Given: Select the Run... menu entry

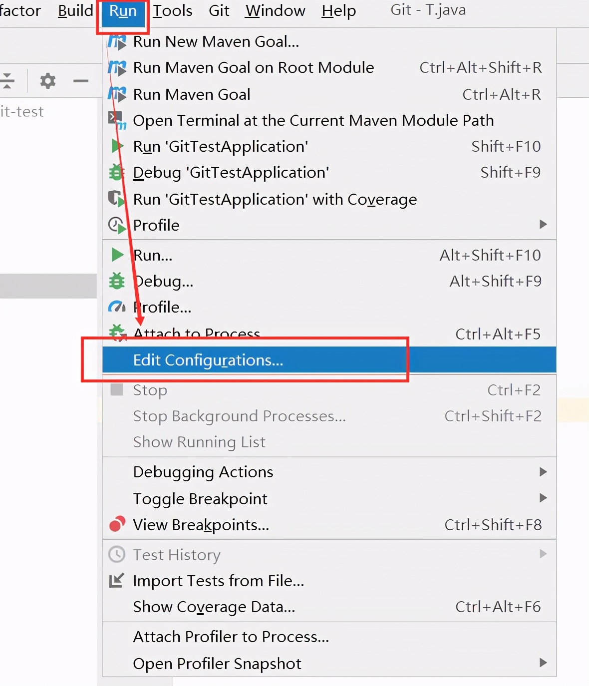Looking at the screenshot, I should pyautogui.click(x=329, y=255).
